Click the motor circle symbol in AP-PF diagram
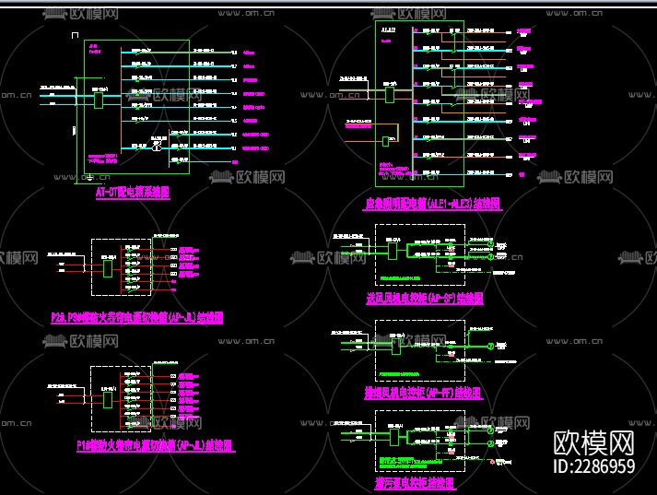Screen dimensions: 657x495 point(490,347)
